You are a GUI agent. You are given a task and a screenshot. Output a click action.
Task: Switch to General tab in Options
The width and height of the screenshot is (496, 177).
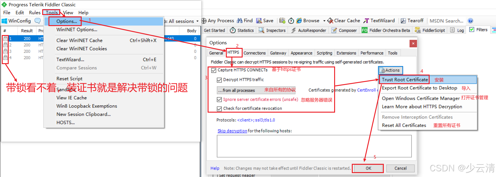click(x=216, y=53)
